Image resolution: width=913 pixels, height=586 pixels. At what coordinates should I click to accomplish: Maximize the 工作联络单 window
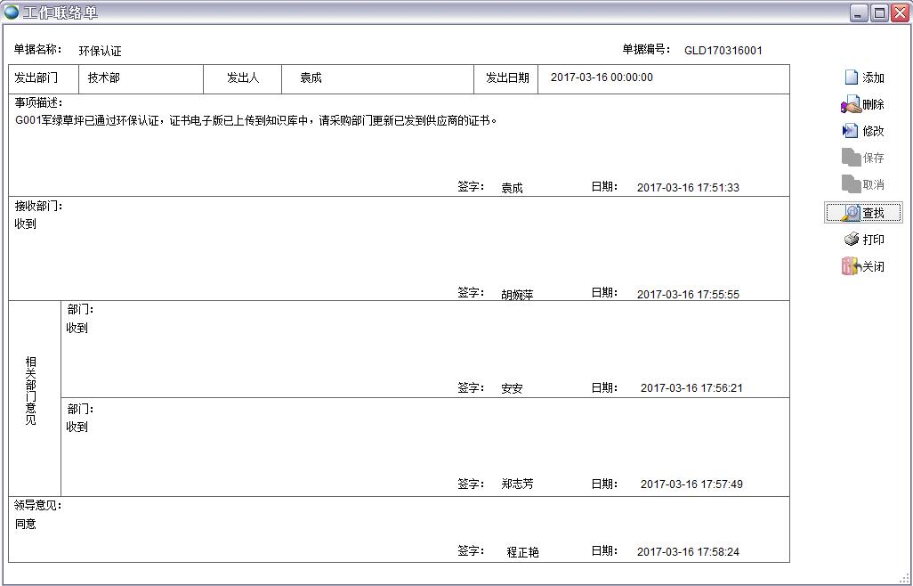pos(878,12)
